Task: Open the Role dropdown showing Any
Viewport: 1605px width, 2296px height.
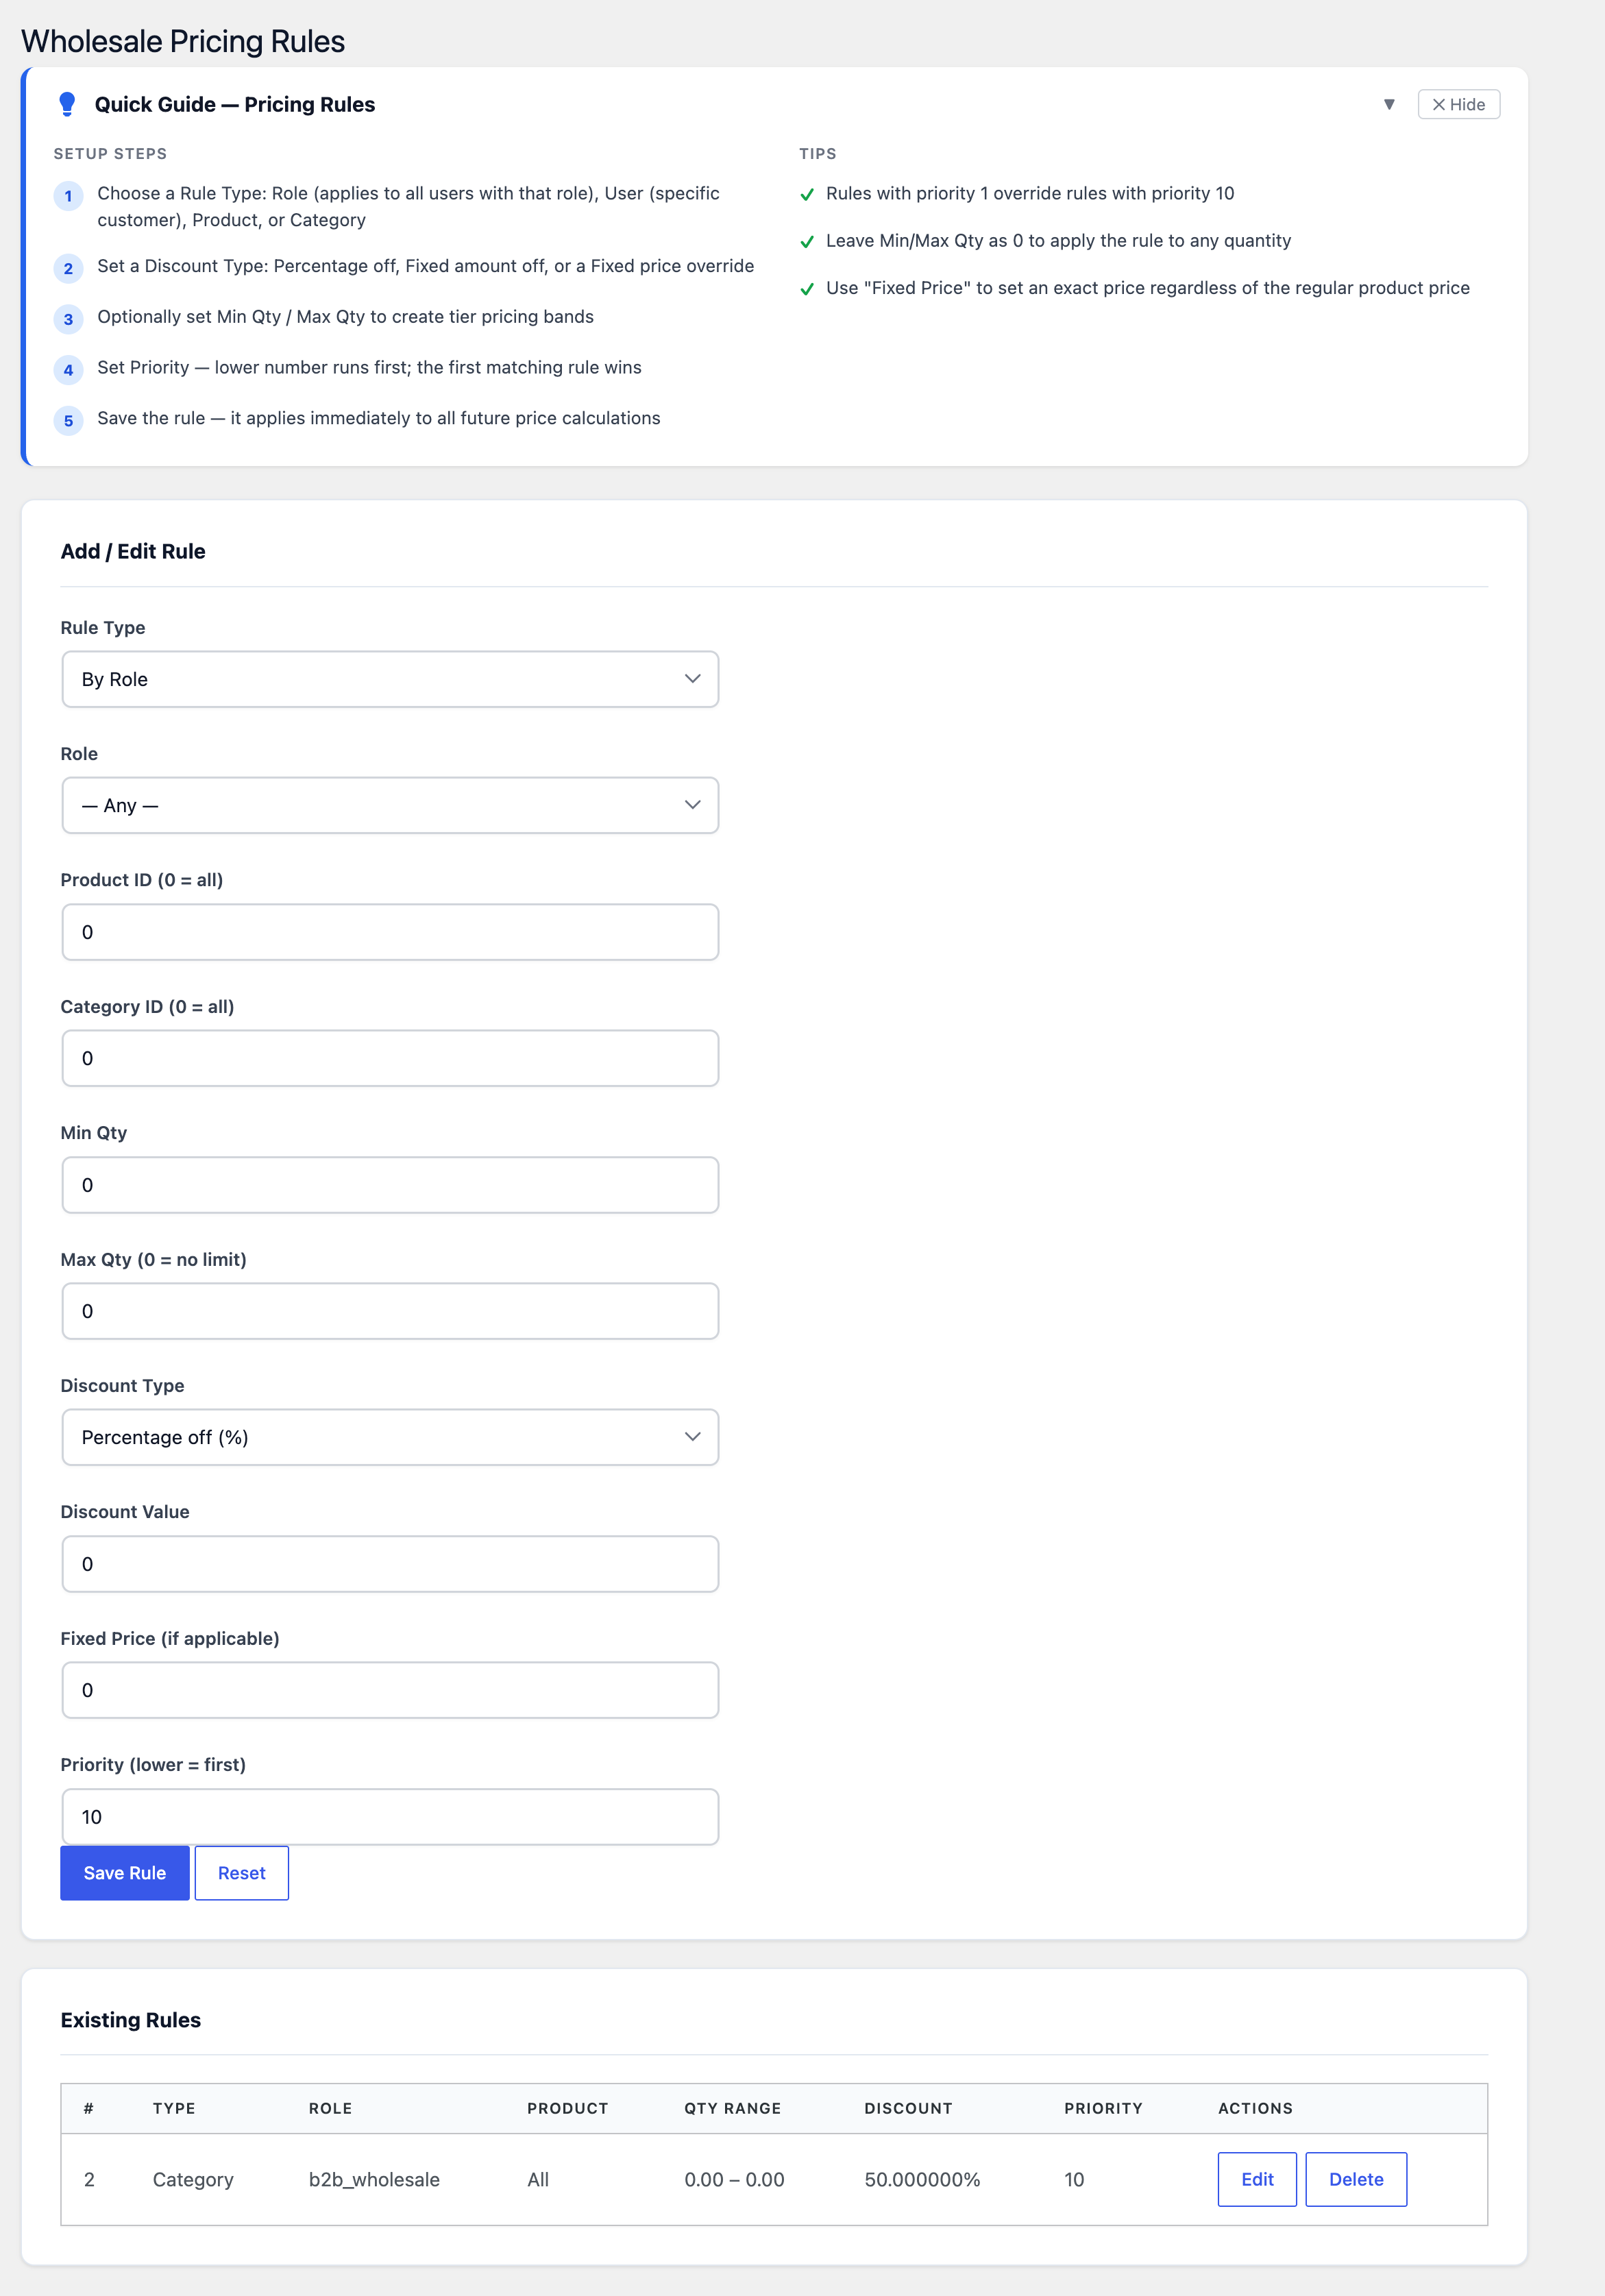Action: [390, 805]
